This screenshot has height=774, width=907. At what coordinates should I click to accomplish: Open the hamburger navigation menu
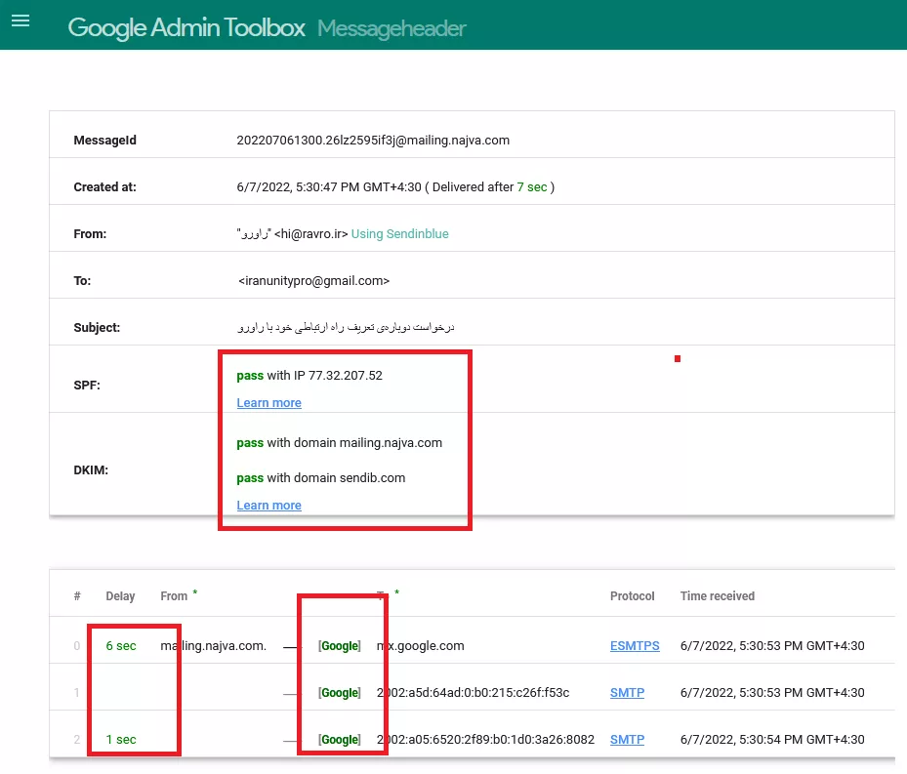point(21,20)
